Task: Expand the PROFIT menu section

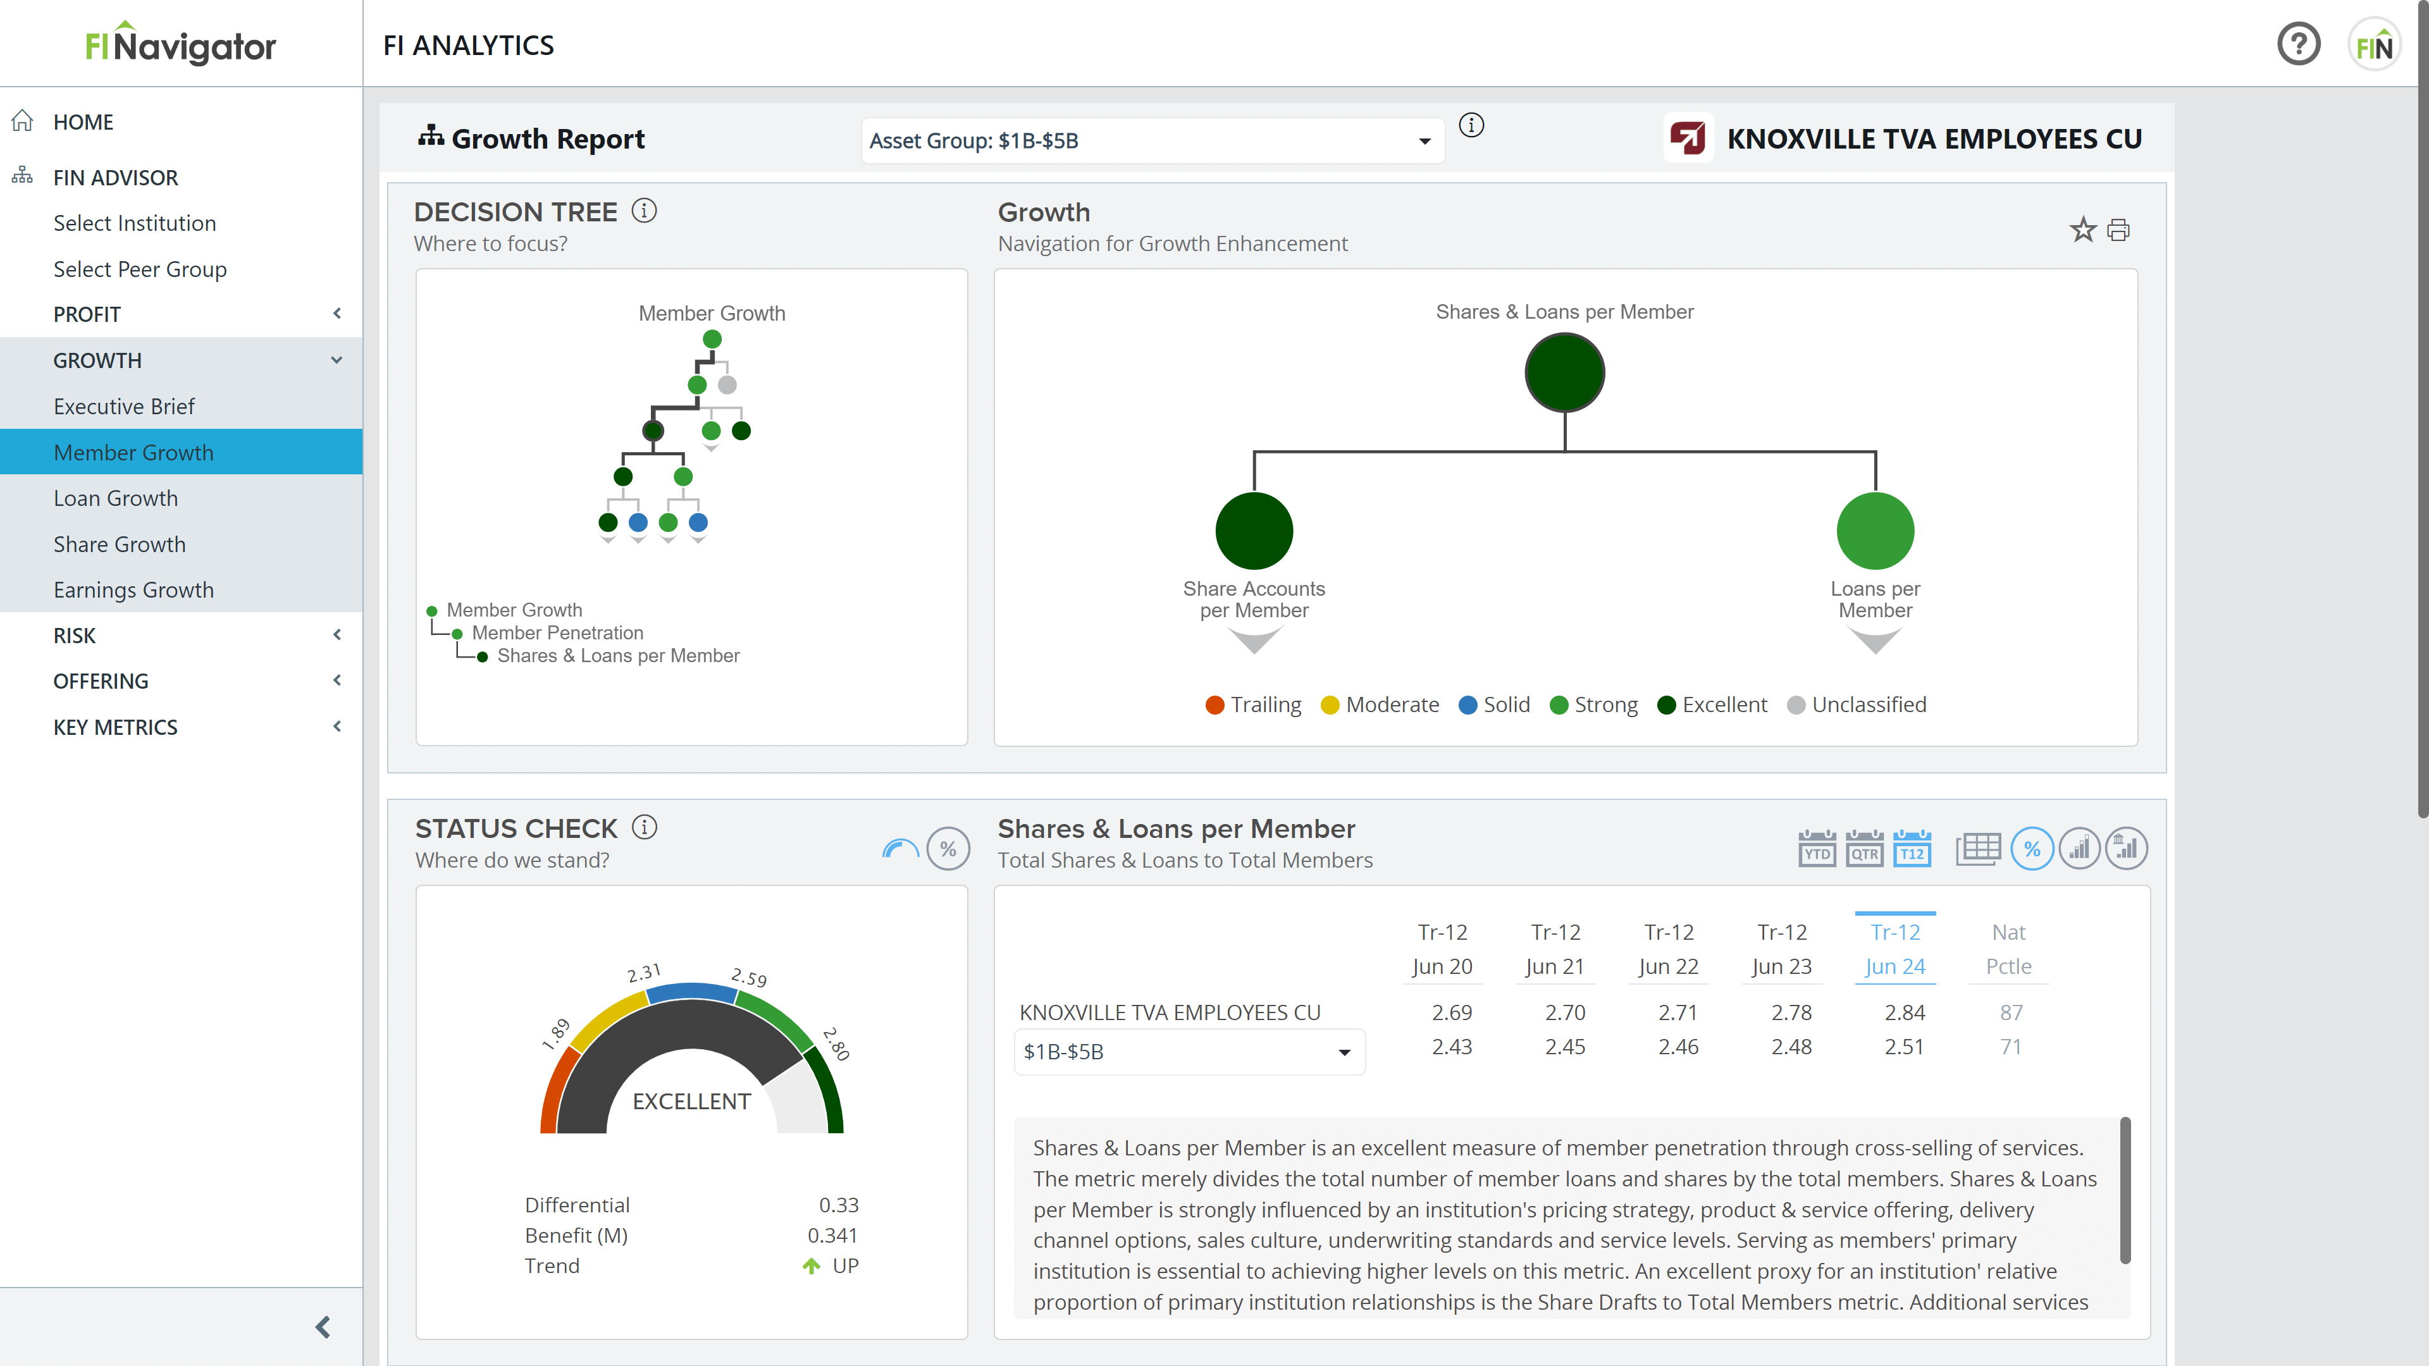Action: 181,314
